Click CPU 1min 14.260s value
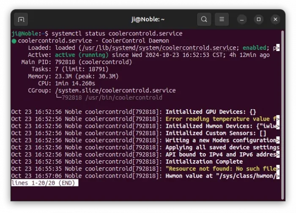296x213 pixels. [x=75, y=84]
